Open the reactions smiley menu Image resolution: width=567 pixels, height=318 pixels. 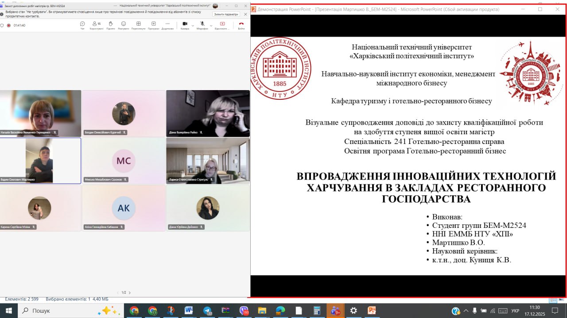point(124,25)
